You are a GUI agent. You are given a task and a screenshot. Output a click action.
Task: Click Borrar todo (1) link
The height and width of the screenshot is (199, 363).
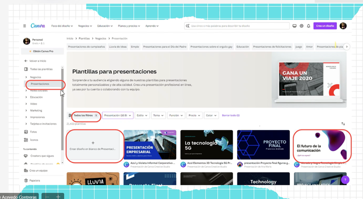(230, 115)
